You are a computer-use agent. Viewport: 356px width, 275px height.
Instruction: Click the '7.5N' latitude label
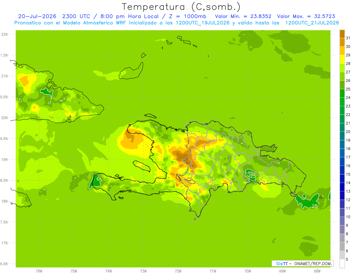coord(4,222)
